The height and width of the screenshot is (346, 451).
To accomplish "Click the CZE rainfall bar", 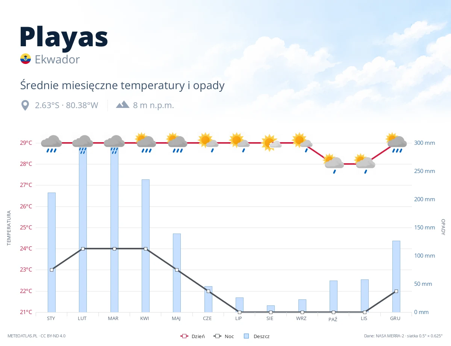I will 208,299.
